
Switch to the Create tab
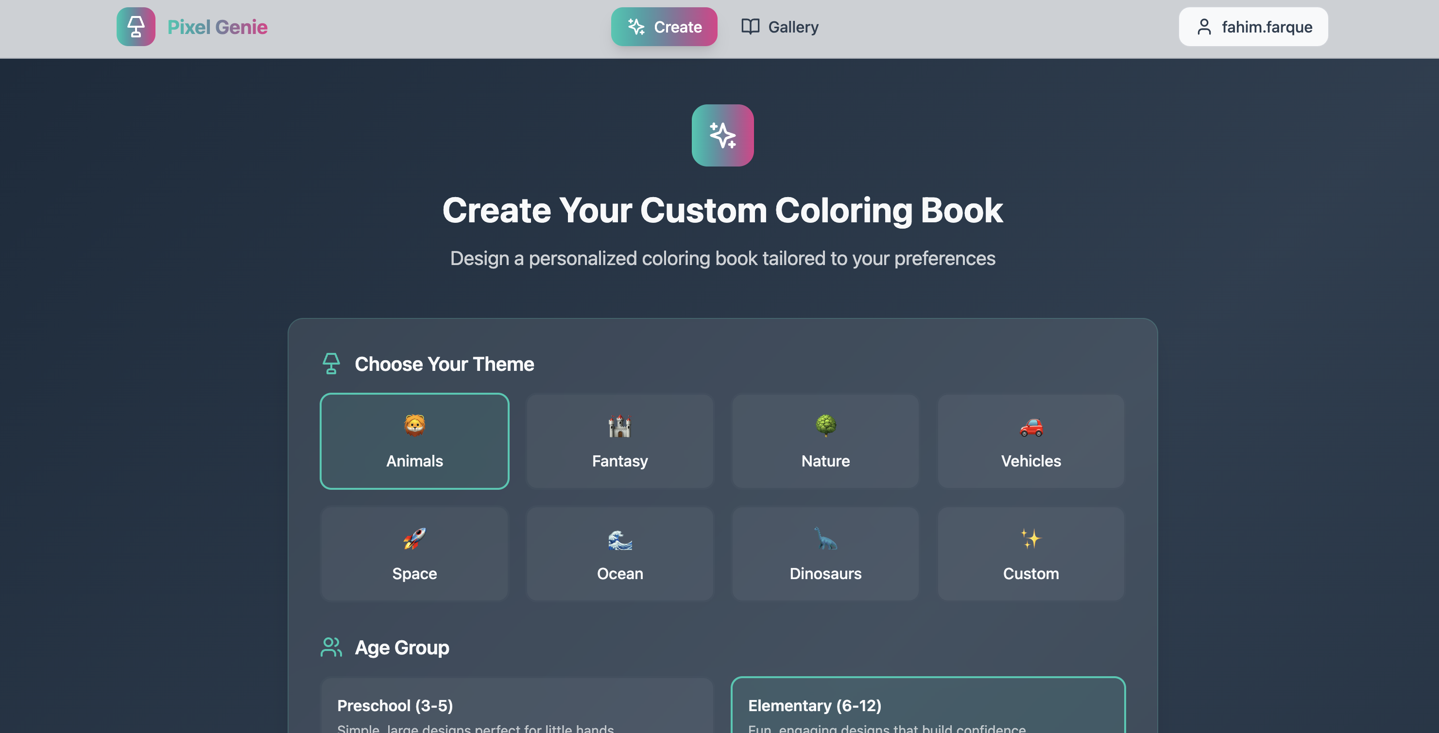pyautogui.click(x=664, y=27)
